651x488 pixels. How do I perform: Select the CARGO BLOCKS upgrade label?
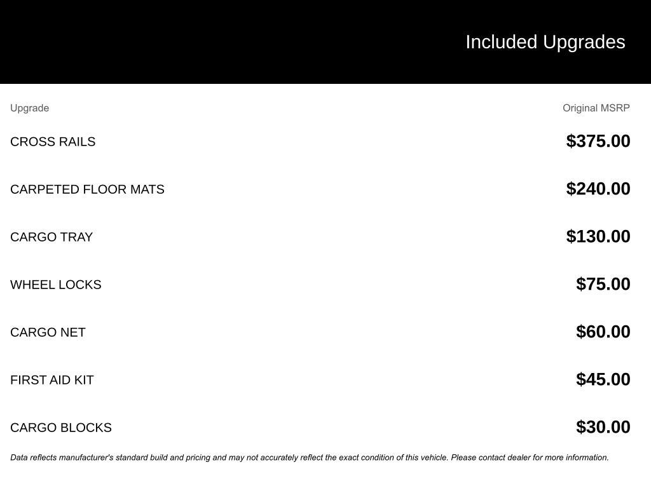(x=61, y=428)
